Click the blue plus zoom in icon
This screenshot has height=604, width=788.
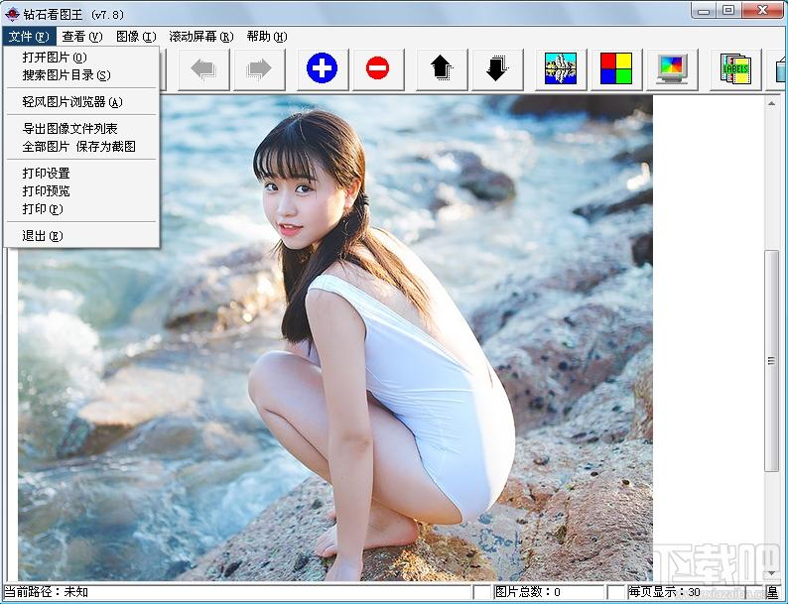pyautogui.click(x=323, y=69)
